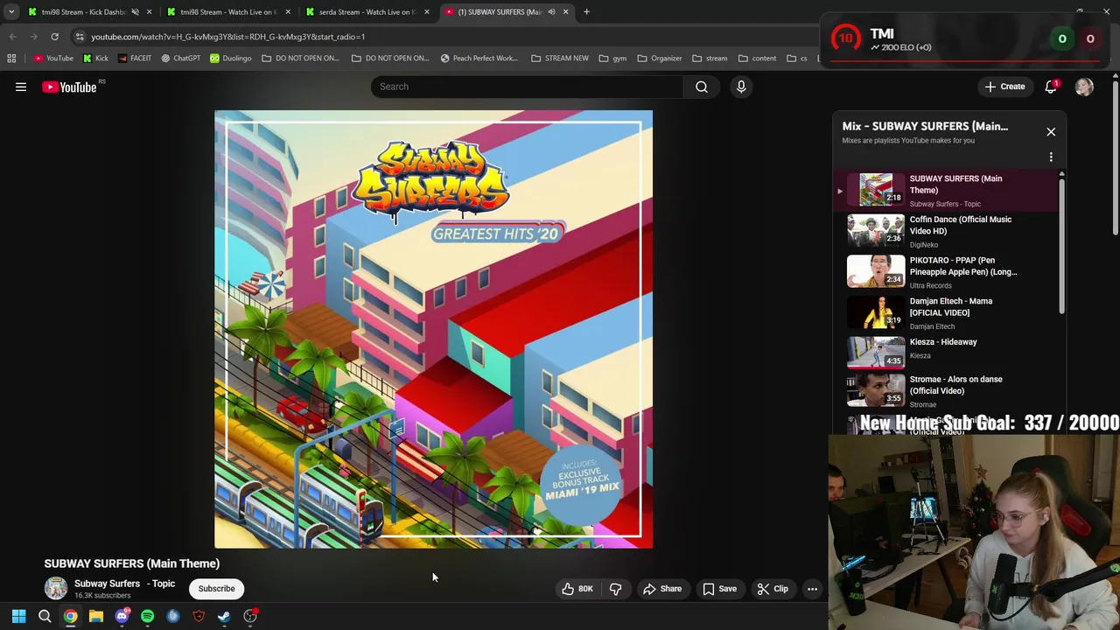This screenshot has width=1120, height=630.
Task: Open the Duolingo bookmark
Action: 230,59
